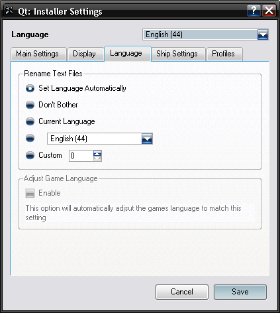Viewport: 280px width, 313px height.
Task: Open the help question mark button
Action: [x=254, y=11]
